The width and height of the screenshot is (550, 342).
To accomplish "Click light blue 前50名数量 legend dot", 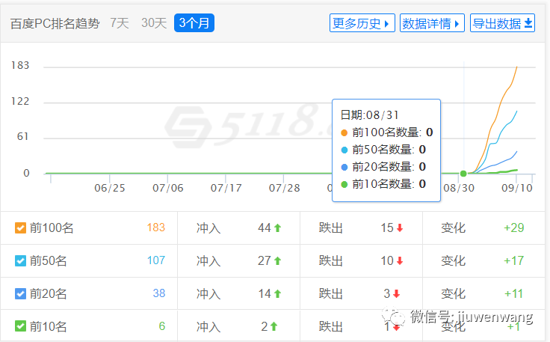I will 344,150.
